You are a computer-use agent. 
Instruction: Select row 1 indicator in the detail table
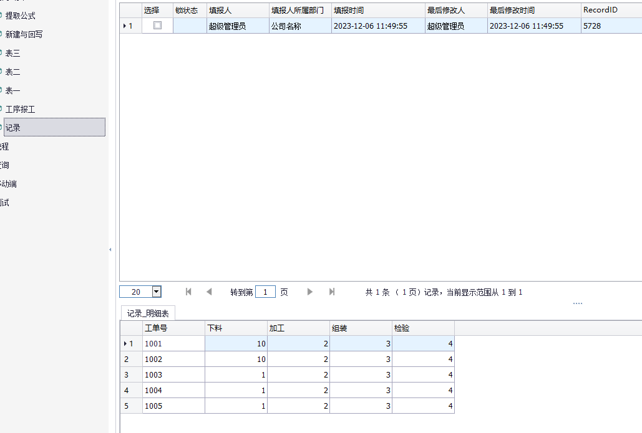point(127,343)
